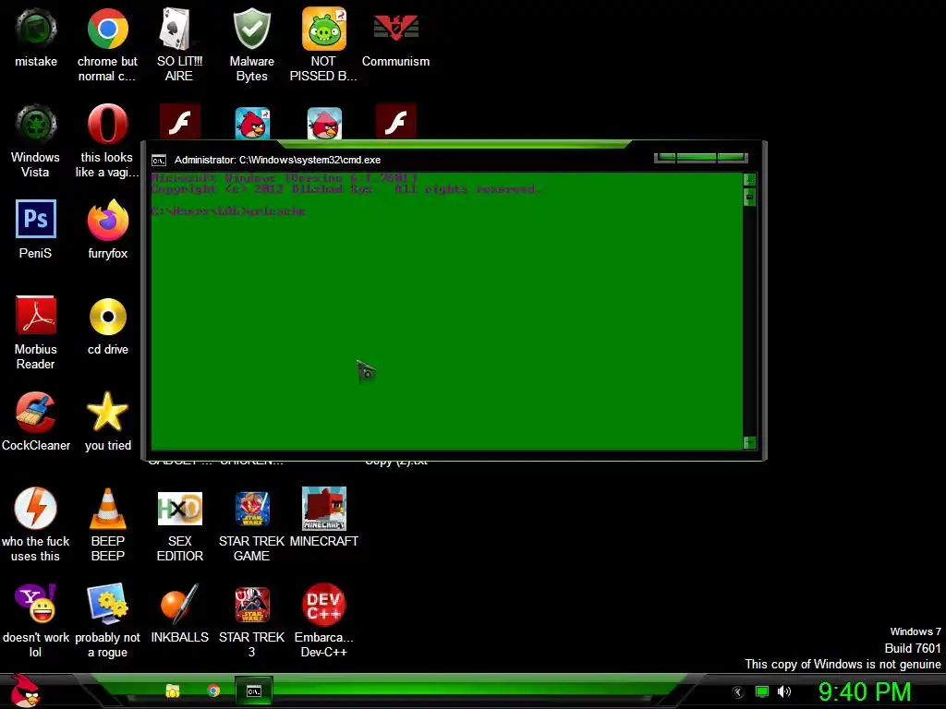Screen dimensions: 946x709
Task: Click the cmd window scrollbar down arrow
Action: click(749, 443)
